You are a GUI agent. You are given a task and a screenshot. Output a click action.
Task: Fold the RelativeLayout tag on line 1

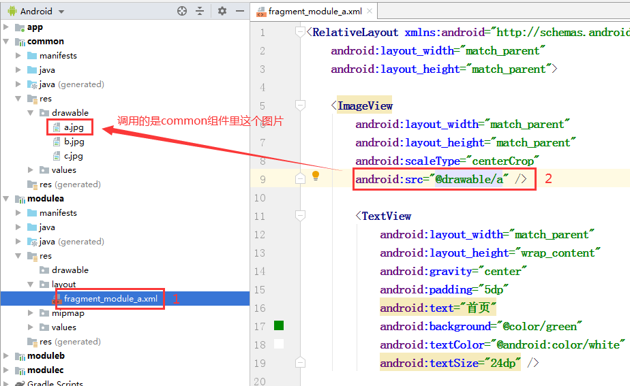tap(300, 32)
